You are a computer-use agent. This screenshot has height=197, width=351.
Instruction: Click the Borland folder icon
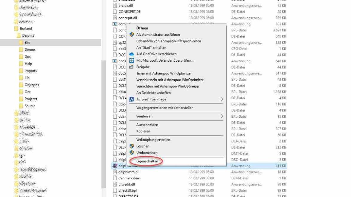click(x=16, y=28)
